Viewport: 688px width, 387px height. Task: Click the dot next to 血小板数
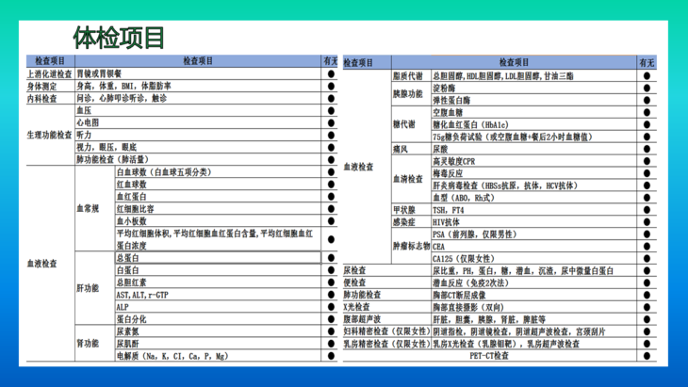(331, 221)
